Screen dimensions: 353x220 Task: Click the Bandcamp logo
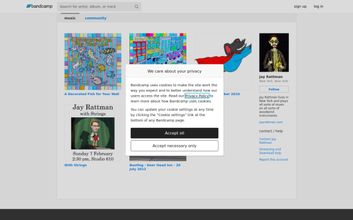point(39,6)
